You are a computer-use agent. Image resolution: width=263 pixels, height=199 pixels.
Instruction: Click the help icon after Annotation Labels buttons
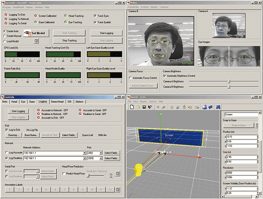(117, 189)
